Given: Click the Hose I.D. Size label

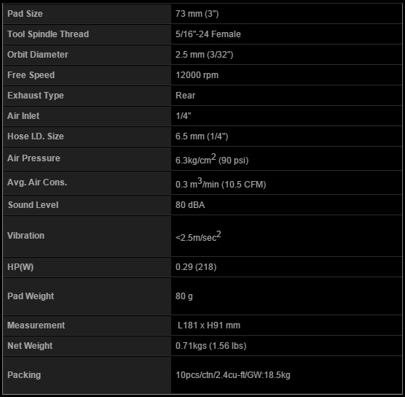Looking at the screenshot, I should coord(36,136).
